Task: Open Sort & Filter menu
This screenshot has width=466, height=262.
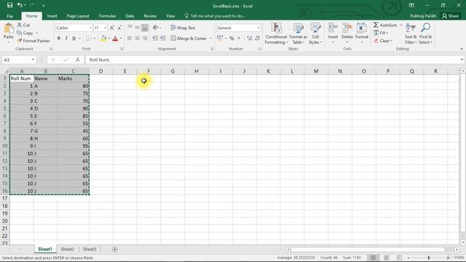Action: click(411, 33)
